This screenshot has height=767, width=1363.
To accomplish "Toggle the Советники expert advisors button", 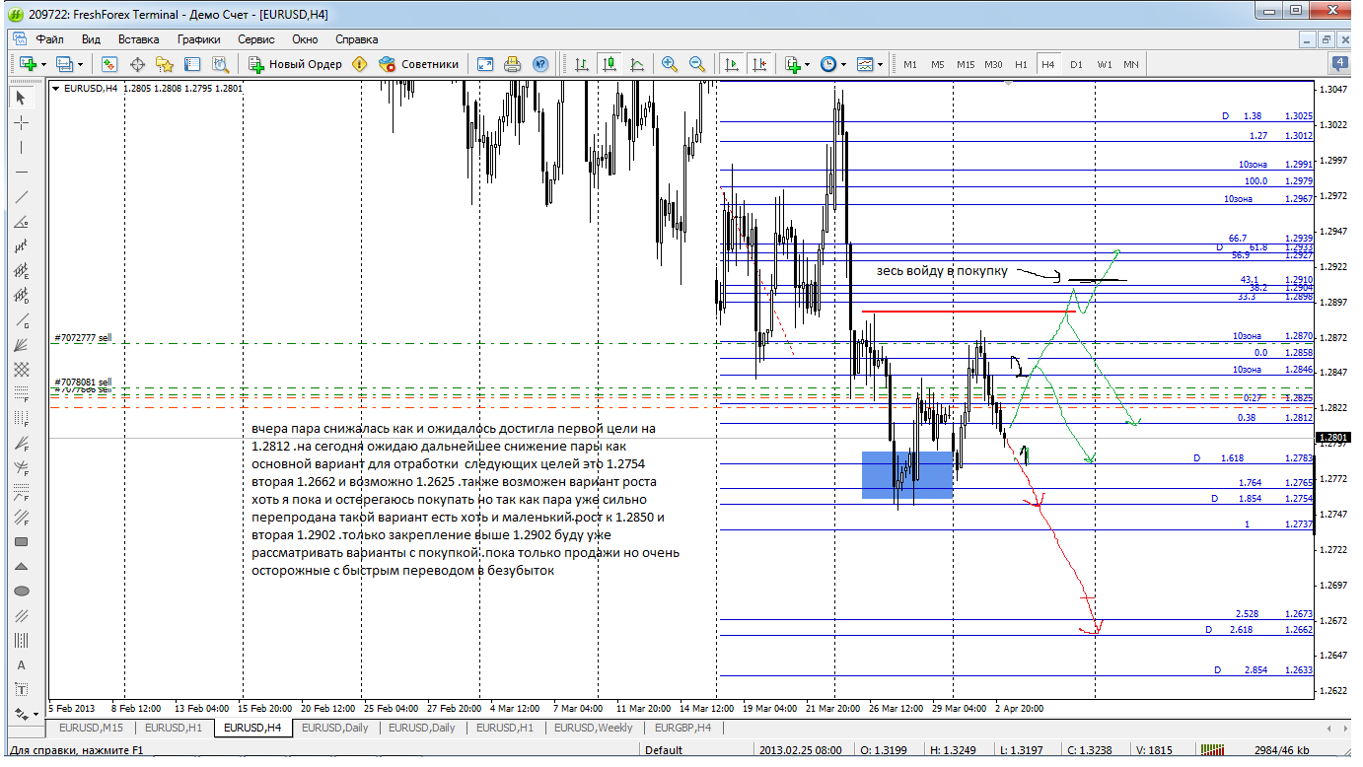I will pyautogui.click(x=418, y=64).
